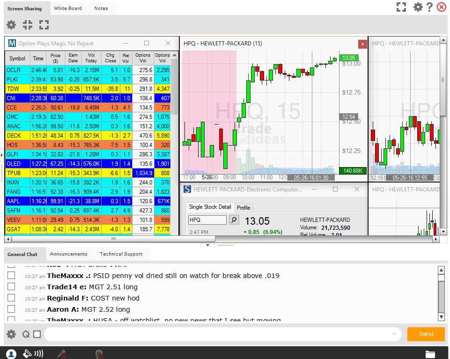Open the top-right settings gear
Screen dimensions: 450x359
pos(418,7)
